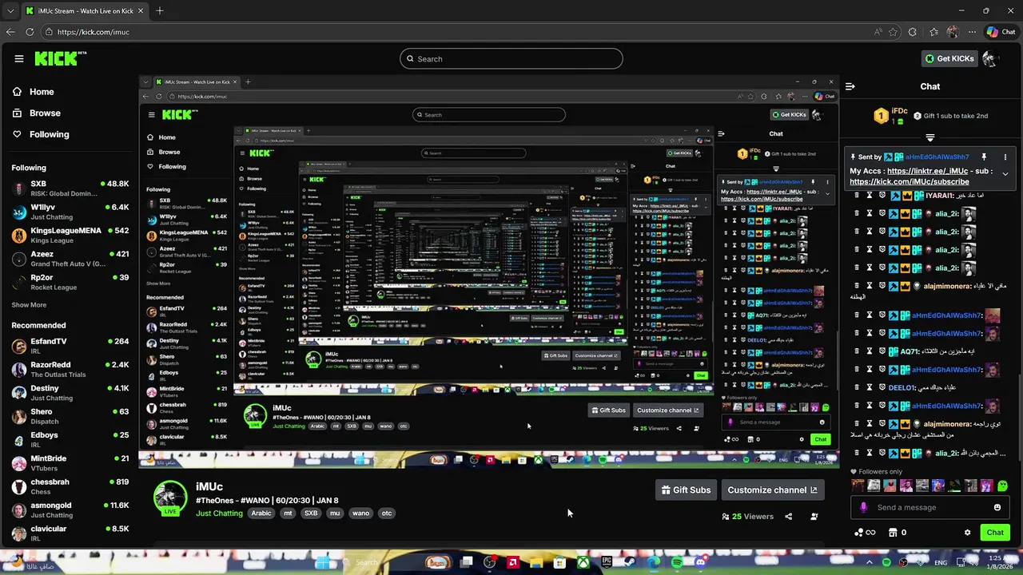Toggle the Followers only chat mode

tap(877, 471)
